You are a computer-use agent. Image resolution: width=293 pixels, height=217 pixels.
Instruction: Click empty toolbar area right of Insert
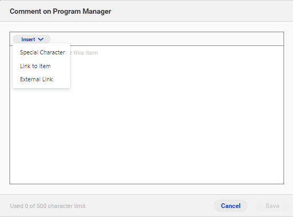(166, 39)
